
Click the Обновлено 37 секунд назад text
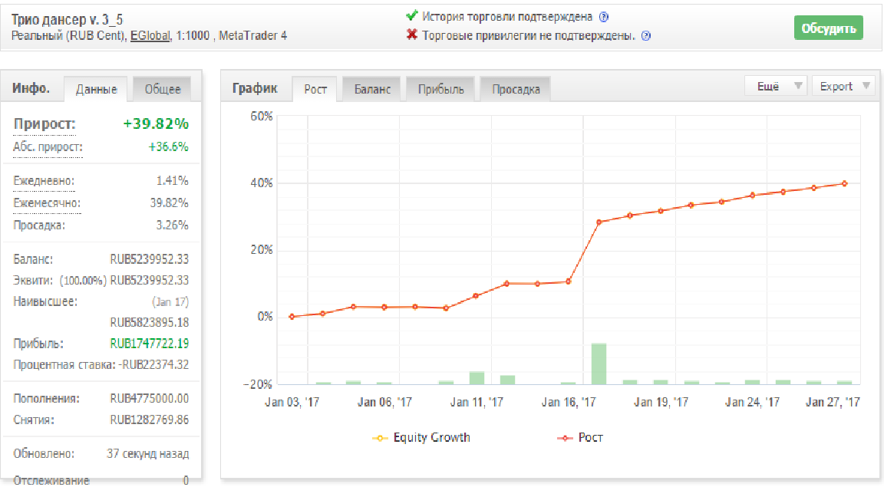point(147,453)
